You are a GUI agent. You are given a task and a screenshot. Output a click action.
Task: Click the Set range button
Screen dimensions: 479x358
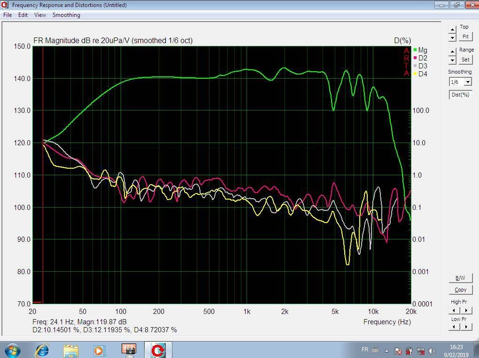click(x=465, y=60)
